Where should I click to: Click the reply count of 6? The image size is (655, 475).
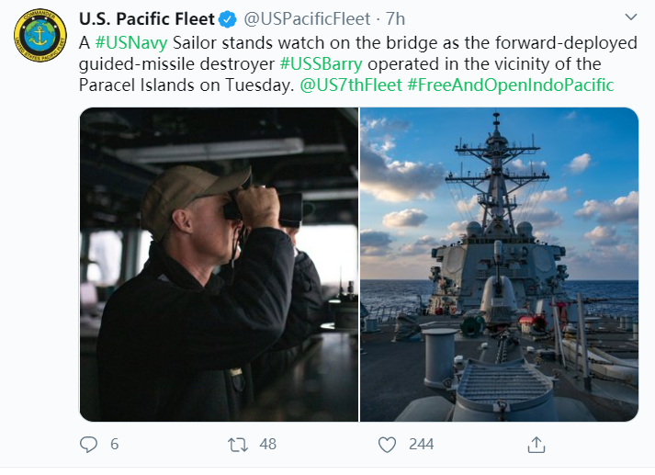pyautogui.click(x=115, y=445)
